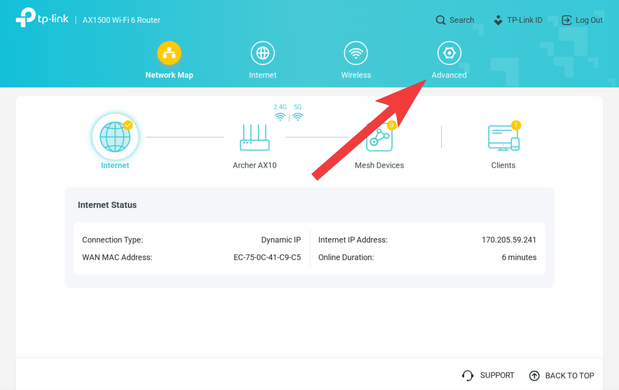Click the Online Duration label
Viewport: 619px width, 390px height.
click(346, 257)
